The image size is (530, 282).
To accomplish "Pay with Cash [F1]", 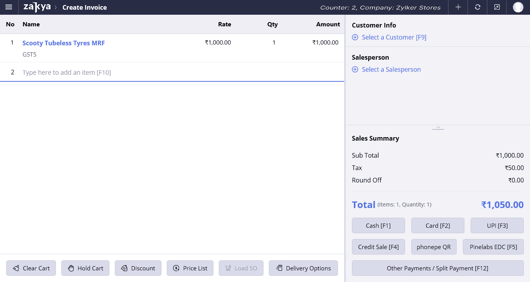I will 378,225.
